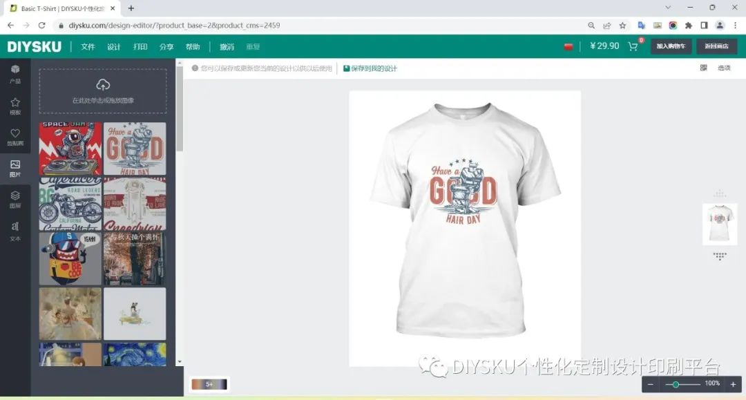The height and width of the screenshot is (400, 746).
Task: Click the picture extension icon in toolbar
Action: [658, 25]
